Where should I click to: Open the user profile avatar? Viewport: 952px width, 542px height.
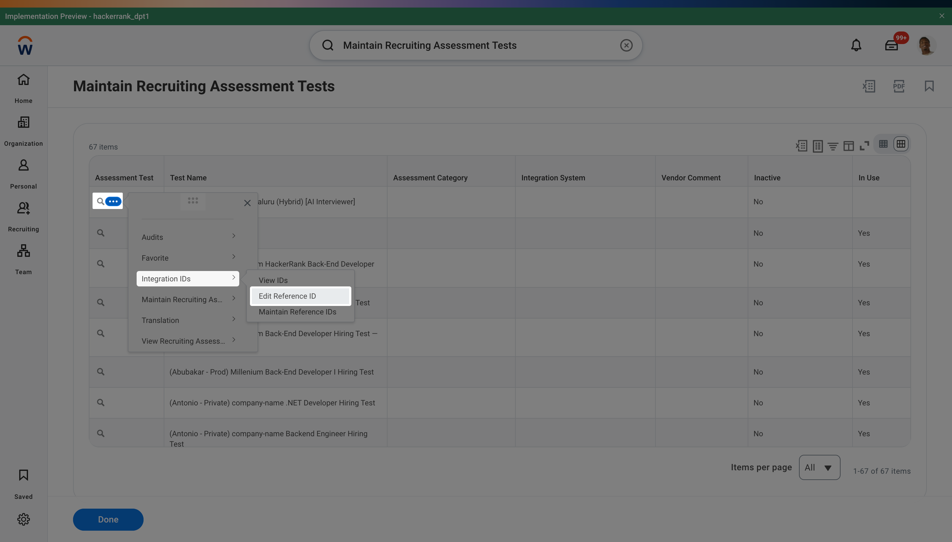[x=926, y=45]
